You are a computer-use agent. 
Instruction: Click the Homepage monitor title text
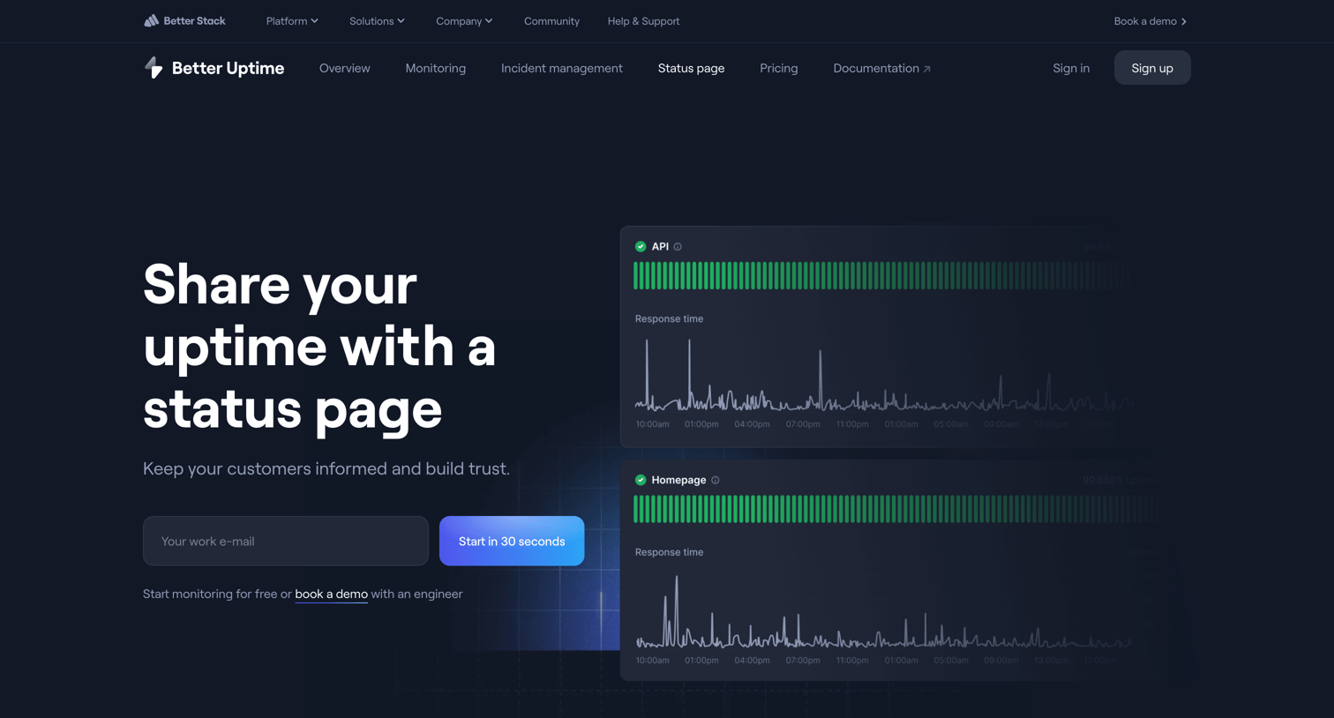pos(678,480)
